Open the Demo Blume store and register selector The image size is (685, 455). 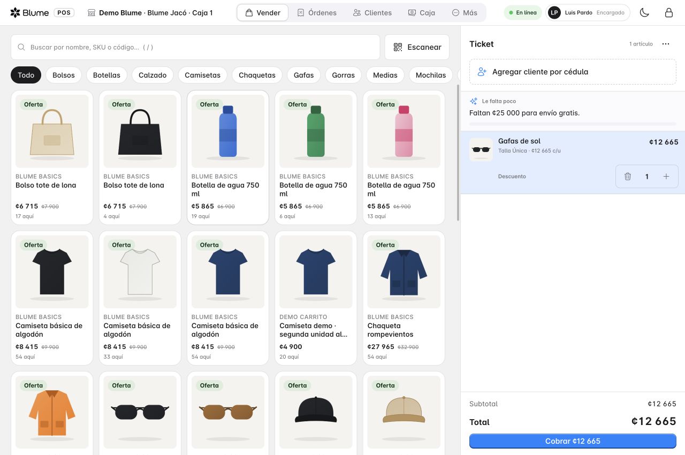click(150, 12)
